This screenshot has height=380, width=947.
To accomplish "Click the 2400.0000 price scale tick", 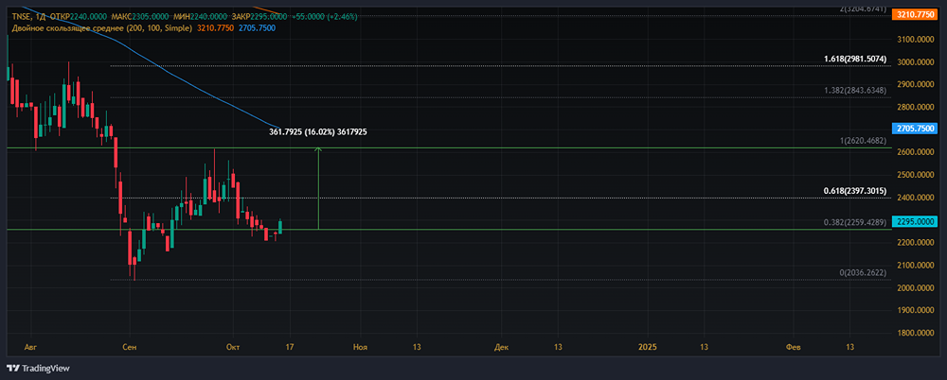I will click(915, 198).
